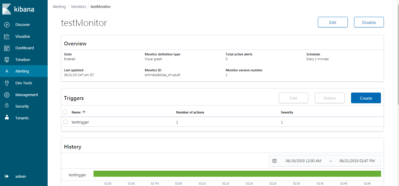Viewport: 399px width, 186px height.
Task: Click History end date 06/21/2019 02:47 PM
Action: click(x=357, y=161)
